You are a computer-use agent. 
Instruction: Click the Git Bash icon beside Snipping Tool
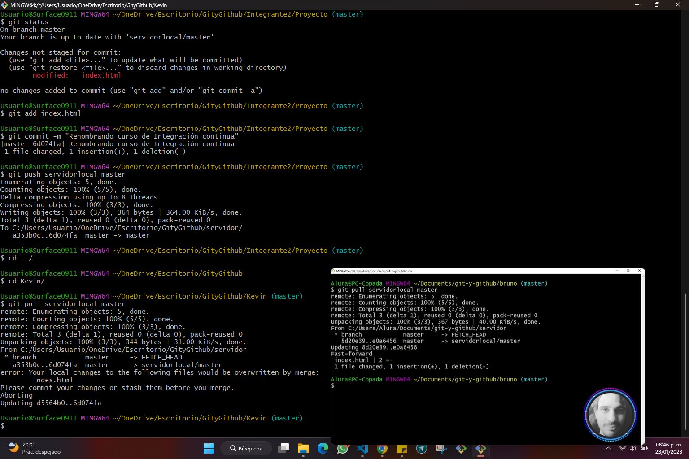tap(461, 448)
